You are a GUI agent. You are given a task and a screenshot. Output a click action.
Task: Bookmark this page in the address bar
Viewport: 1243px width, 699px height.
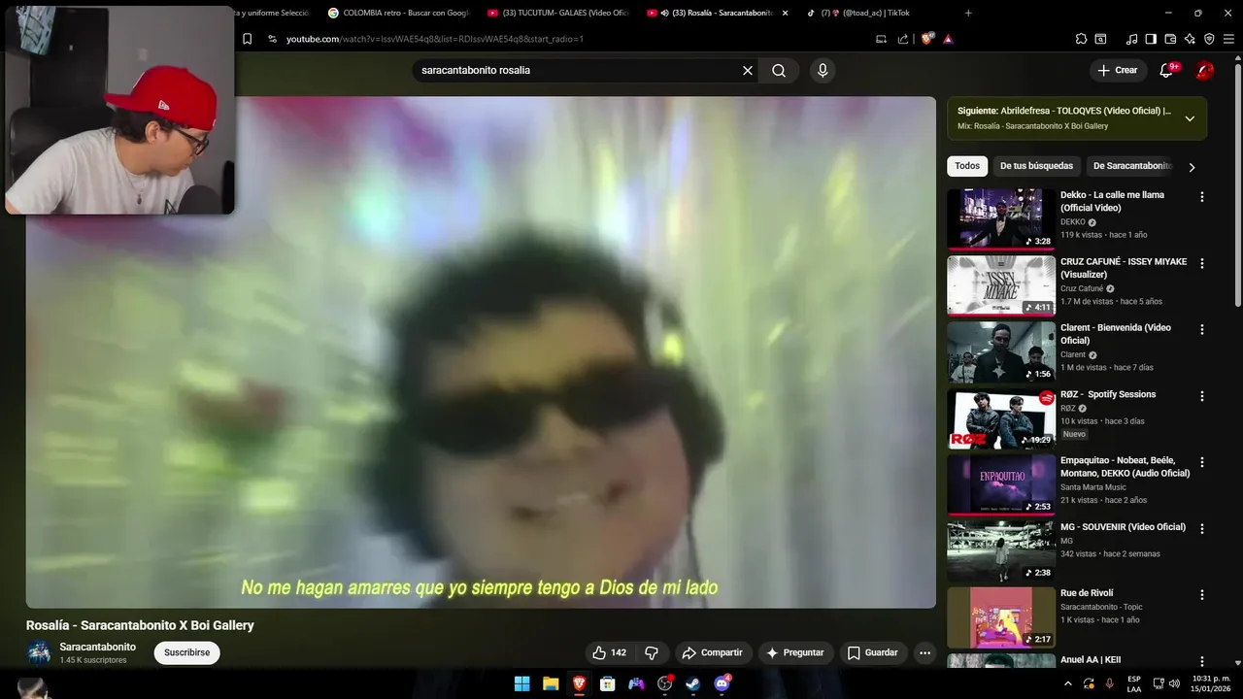pyautogui.click(x=247, y=39)
